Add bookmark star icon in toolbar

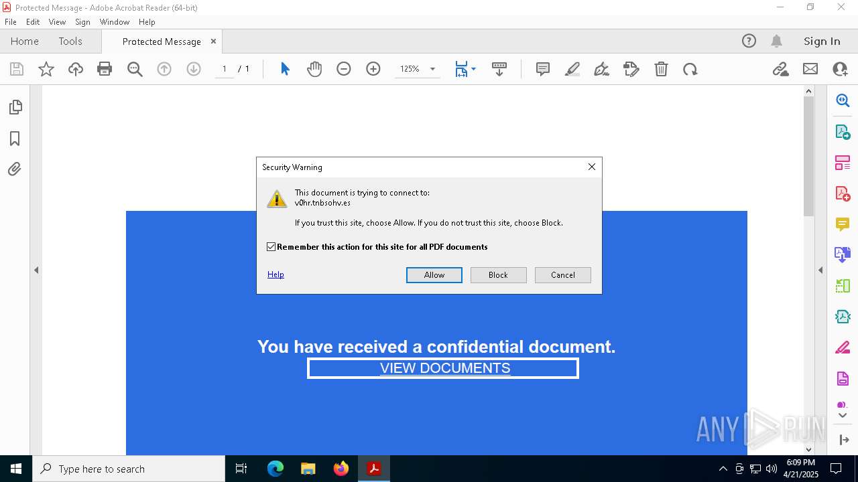point(46,69)
